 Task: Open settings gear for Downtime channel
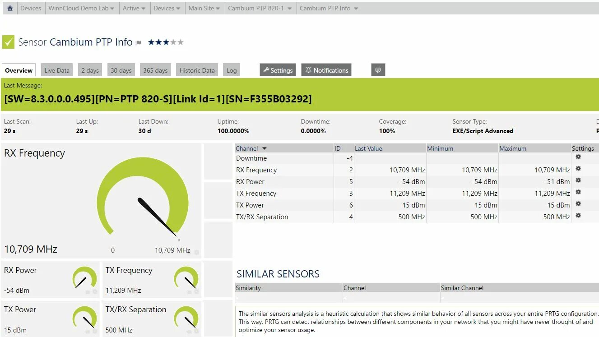point(578,157)
